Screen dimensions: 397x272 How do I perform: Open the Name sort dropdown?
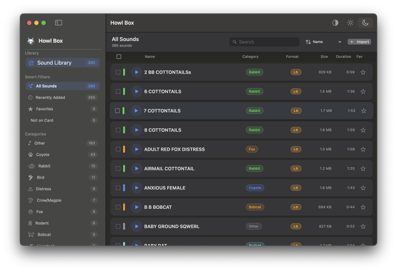click(x=323, y=42)
